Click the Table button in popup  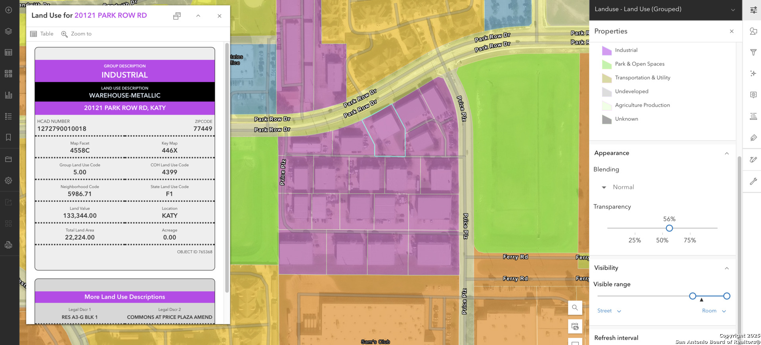coord(42,34)
